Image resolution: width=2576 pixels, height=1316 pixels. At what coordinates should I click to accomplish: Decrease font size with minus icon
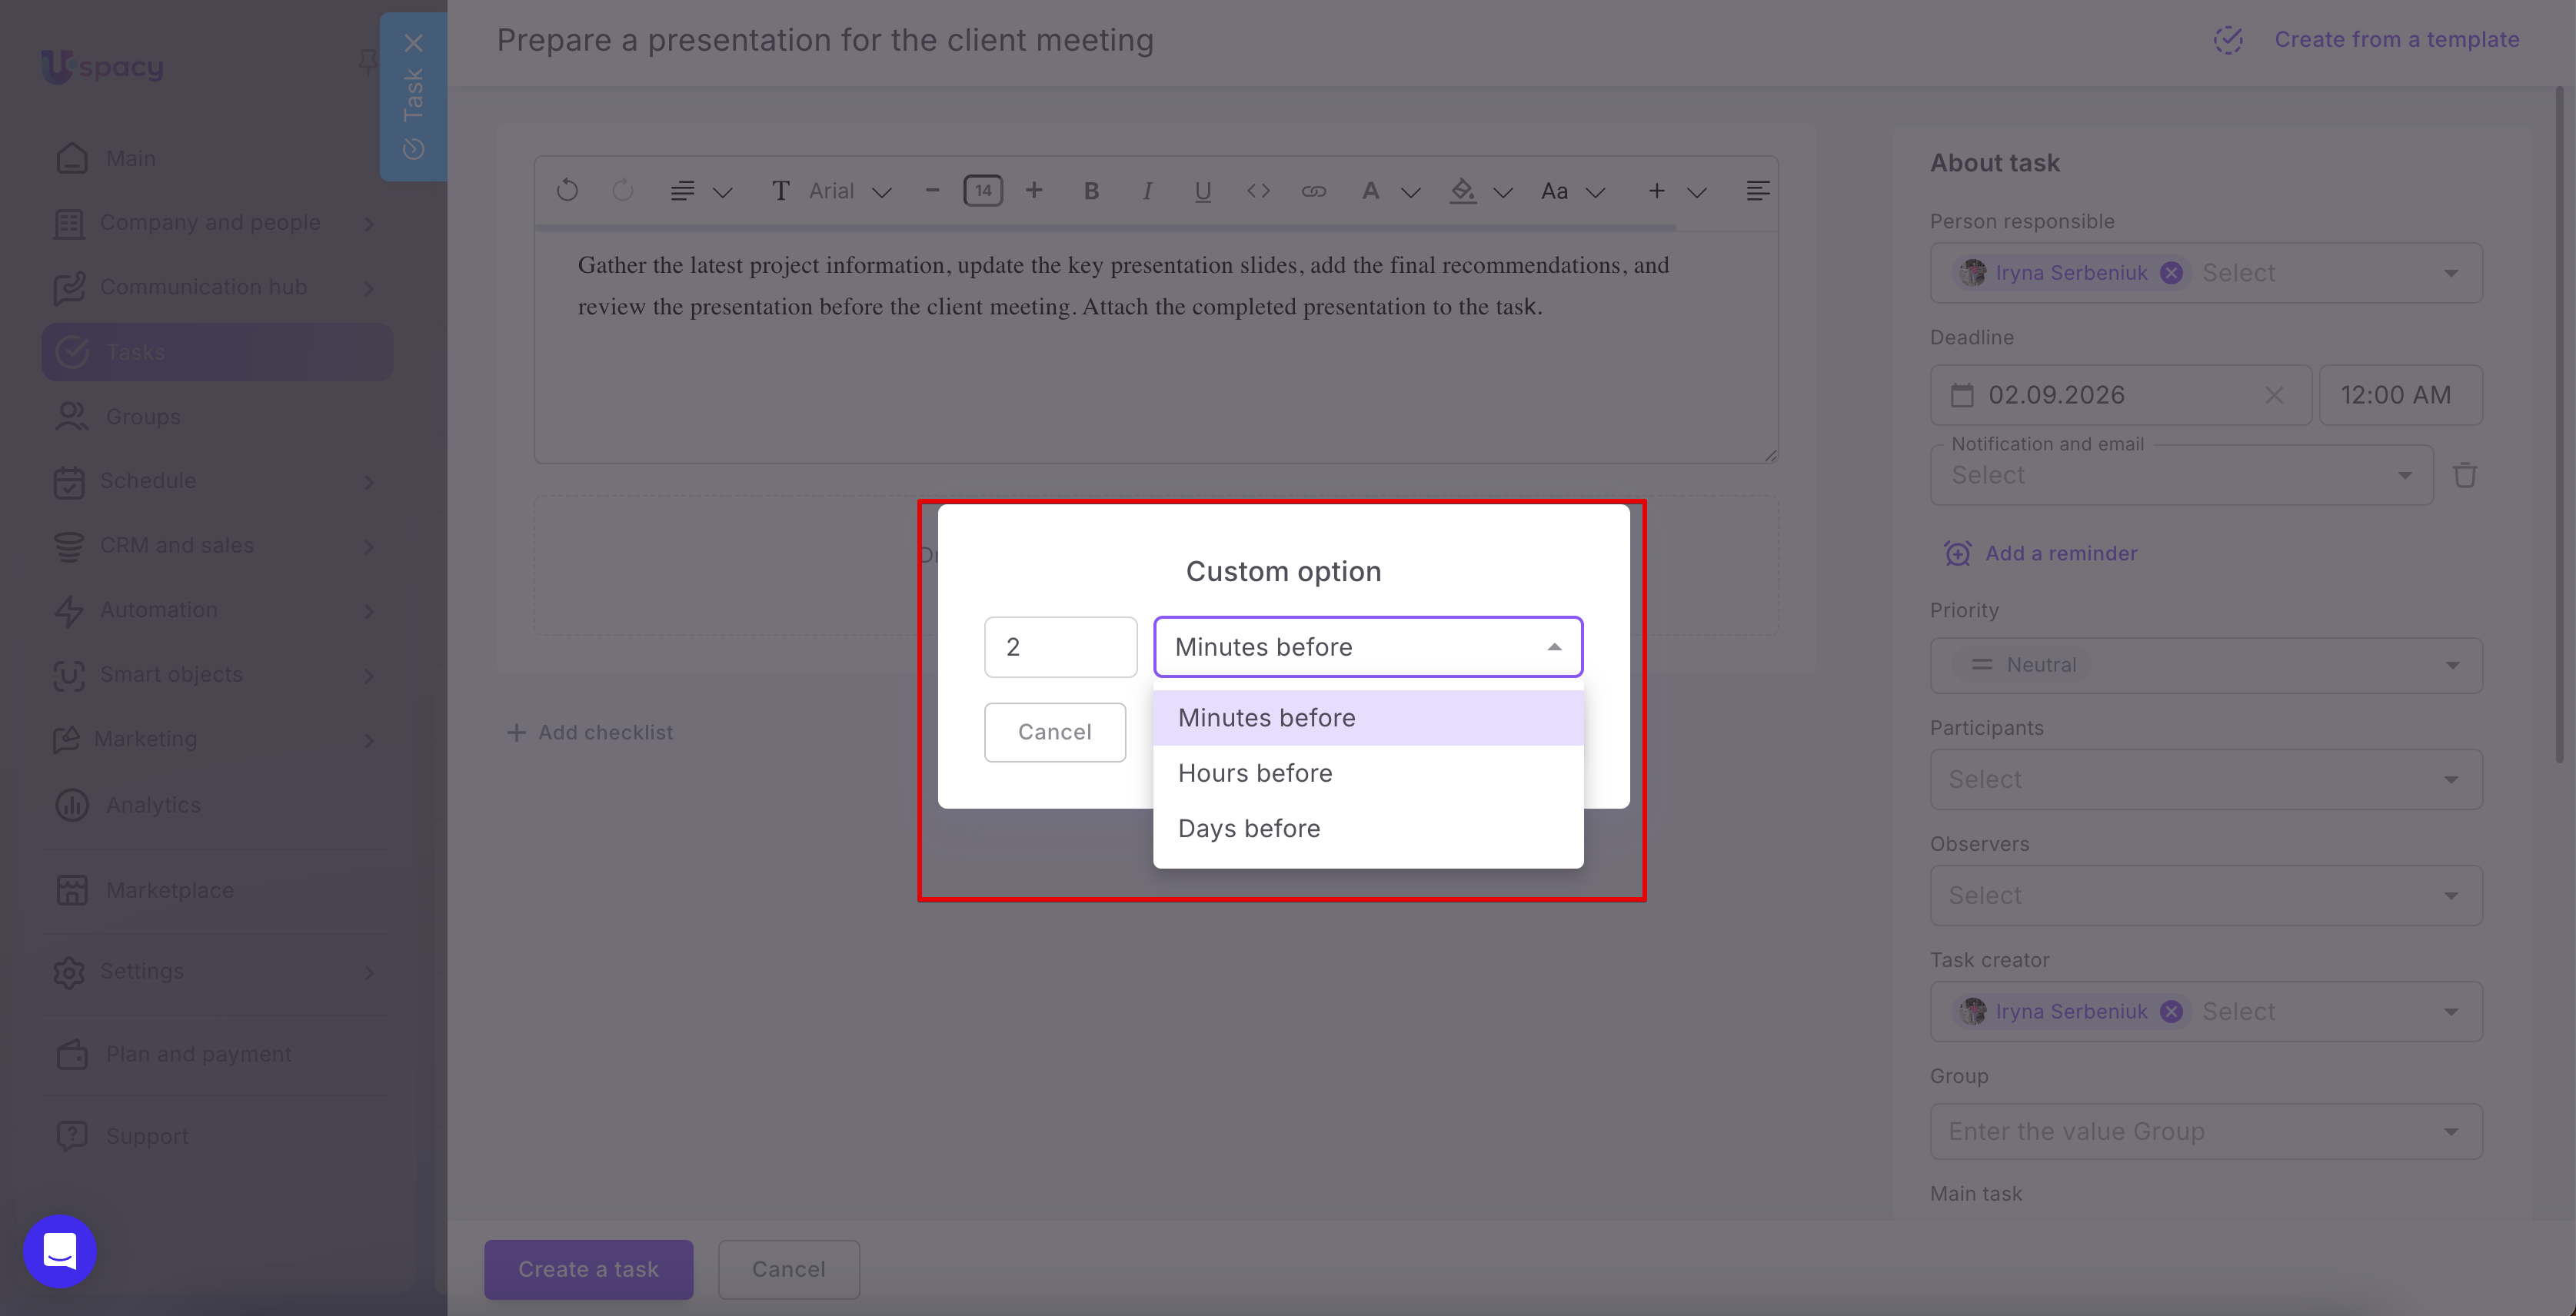(x=932, y=190)
